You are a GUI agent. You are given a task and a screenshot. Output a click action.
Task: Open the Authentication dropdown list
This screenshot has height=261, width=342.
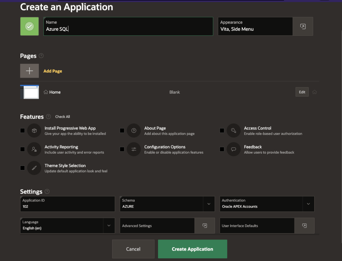(x=308, y=204)
